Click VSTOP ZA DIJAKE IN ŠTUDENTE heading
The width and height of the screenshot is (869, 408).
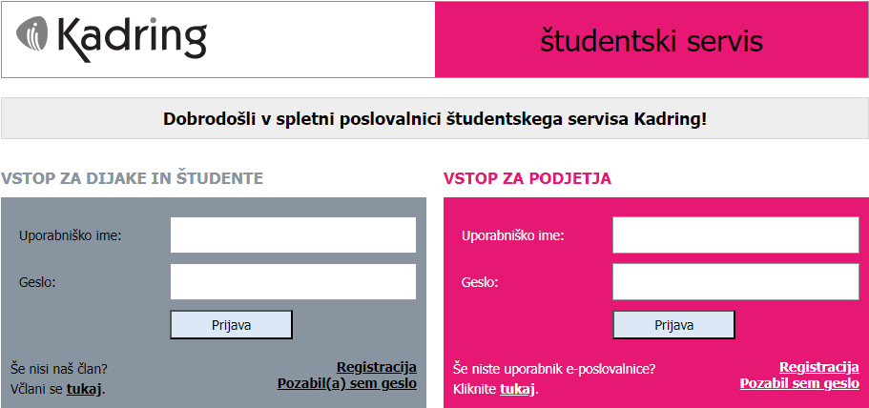click(133, 178)
